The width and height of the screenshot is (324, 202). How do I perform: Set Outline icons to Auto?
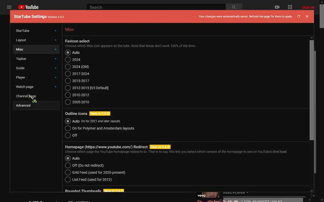click(x=68, y=121)
